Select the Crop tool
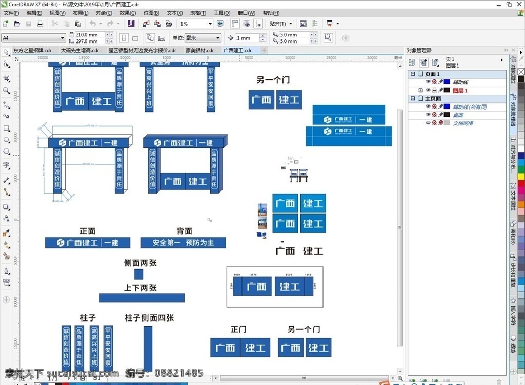The width and height of the screenshot is (525, 385). 6,78
